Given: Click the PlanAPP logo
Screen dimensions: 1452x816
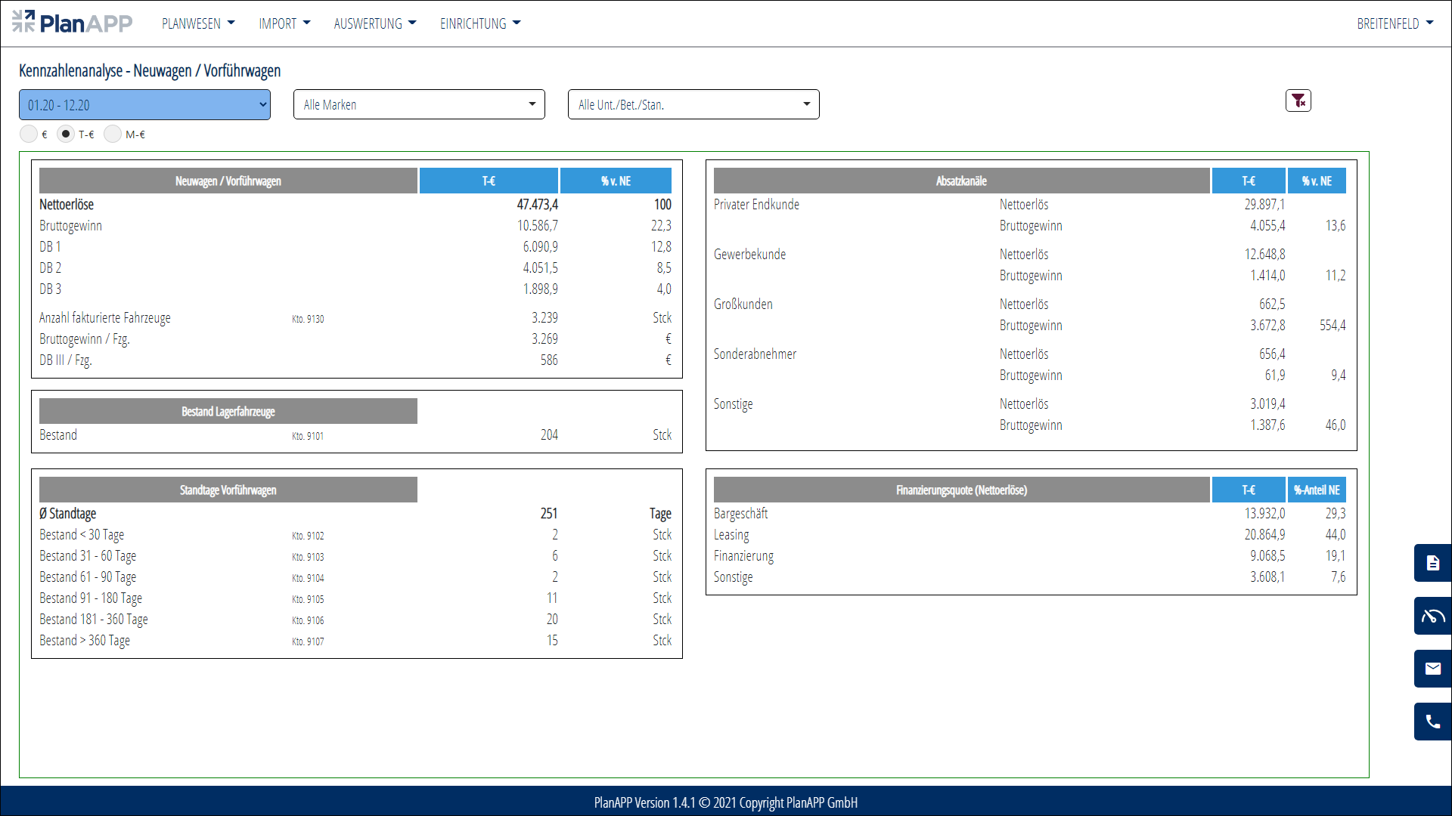Looking at the screenshot, I should tap(73, 23).
